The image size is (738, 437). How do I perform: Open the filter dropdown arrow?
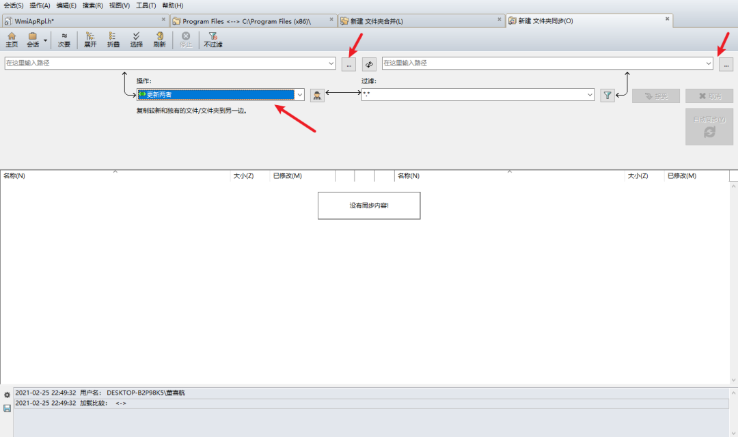[x=590, y=94]
